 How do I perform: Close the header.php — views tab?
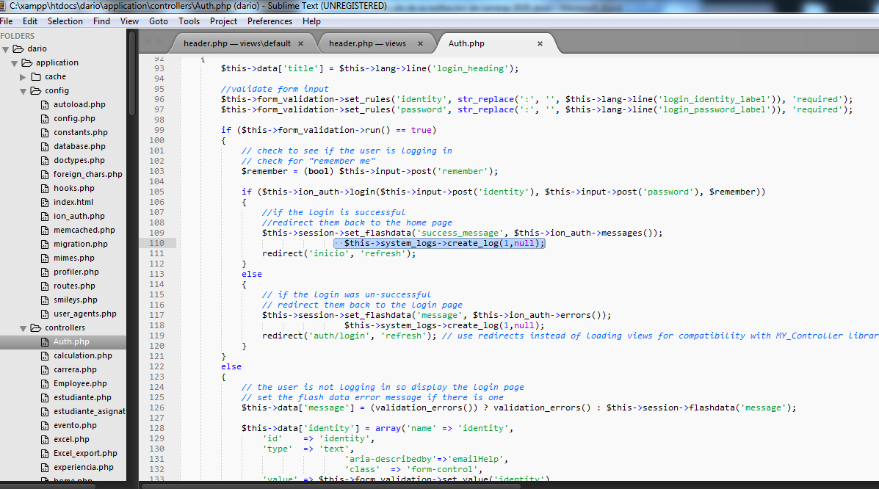[x=420, y=44]
